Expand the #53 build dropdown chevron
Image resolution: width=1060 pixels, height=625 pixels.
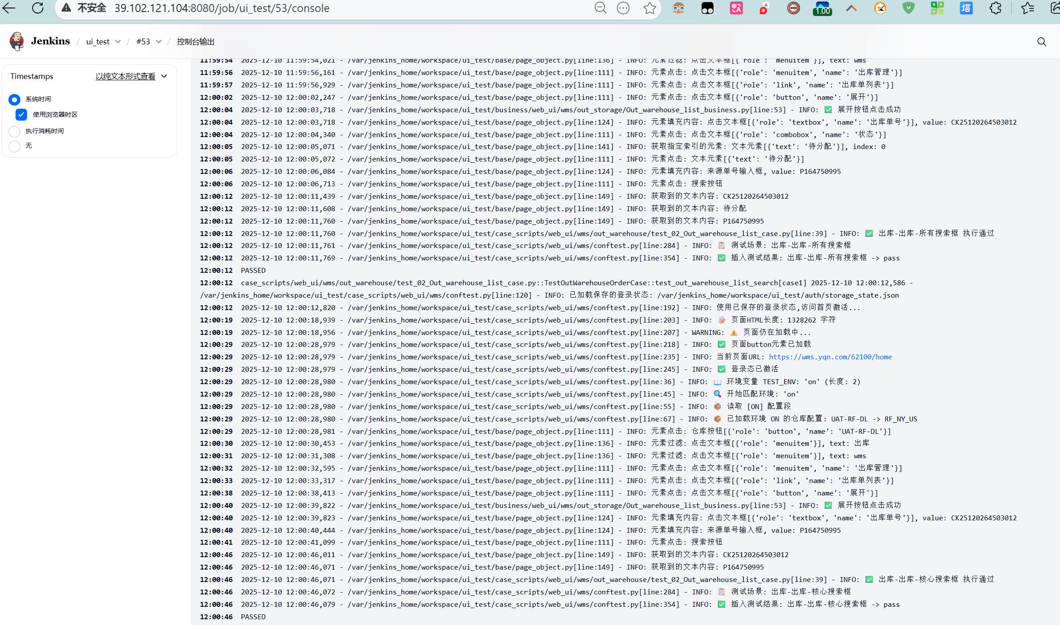(x=158, y=42)
